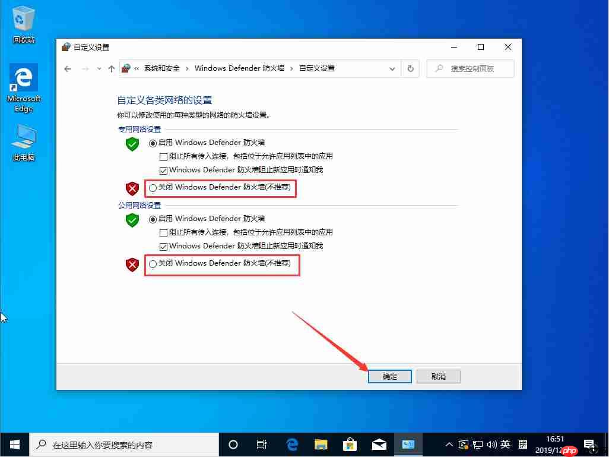Click 自定义设置 breadcrumb
Image resolution: width=609 pixels, height=457 pixels.
tap(316, 68)
